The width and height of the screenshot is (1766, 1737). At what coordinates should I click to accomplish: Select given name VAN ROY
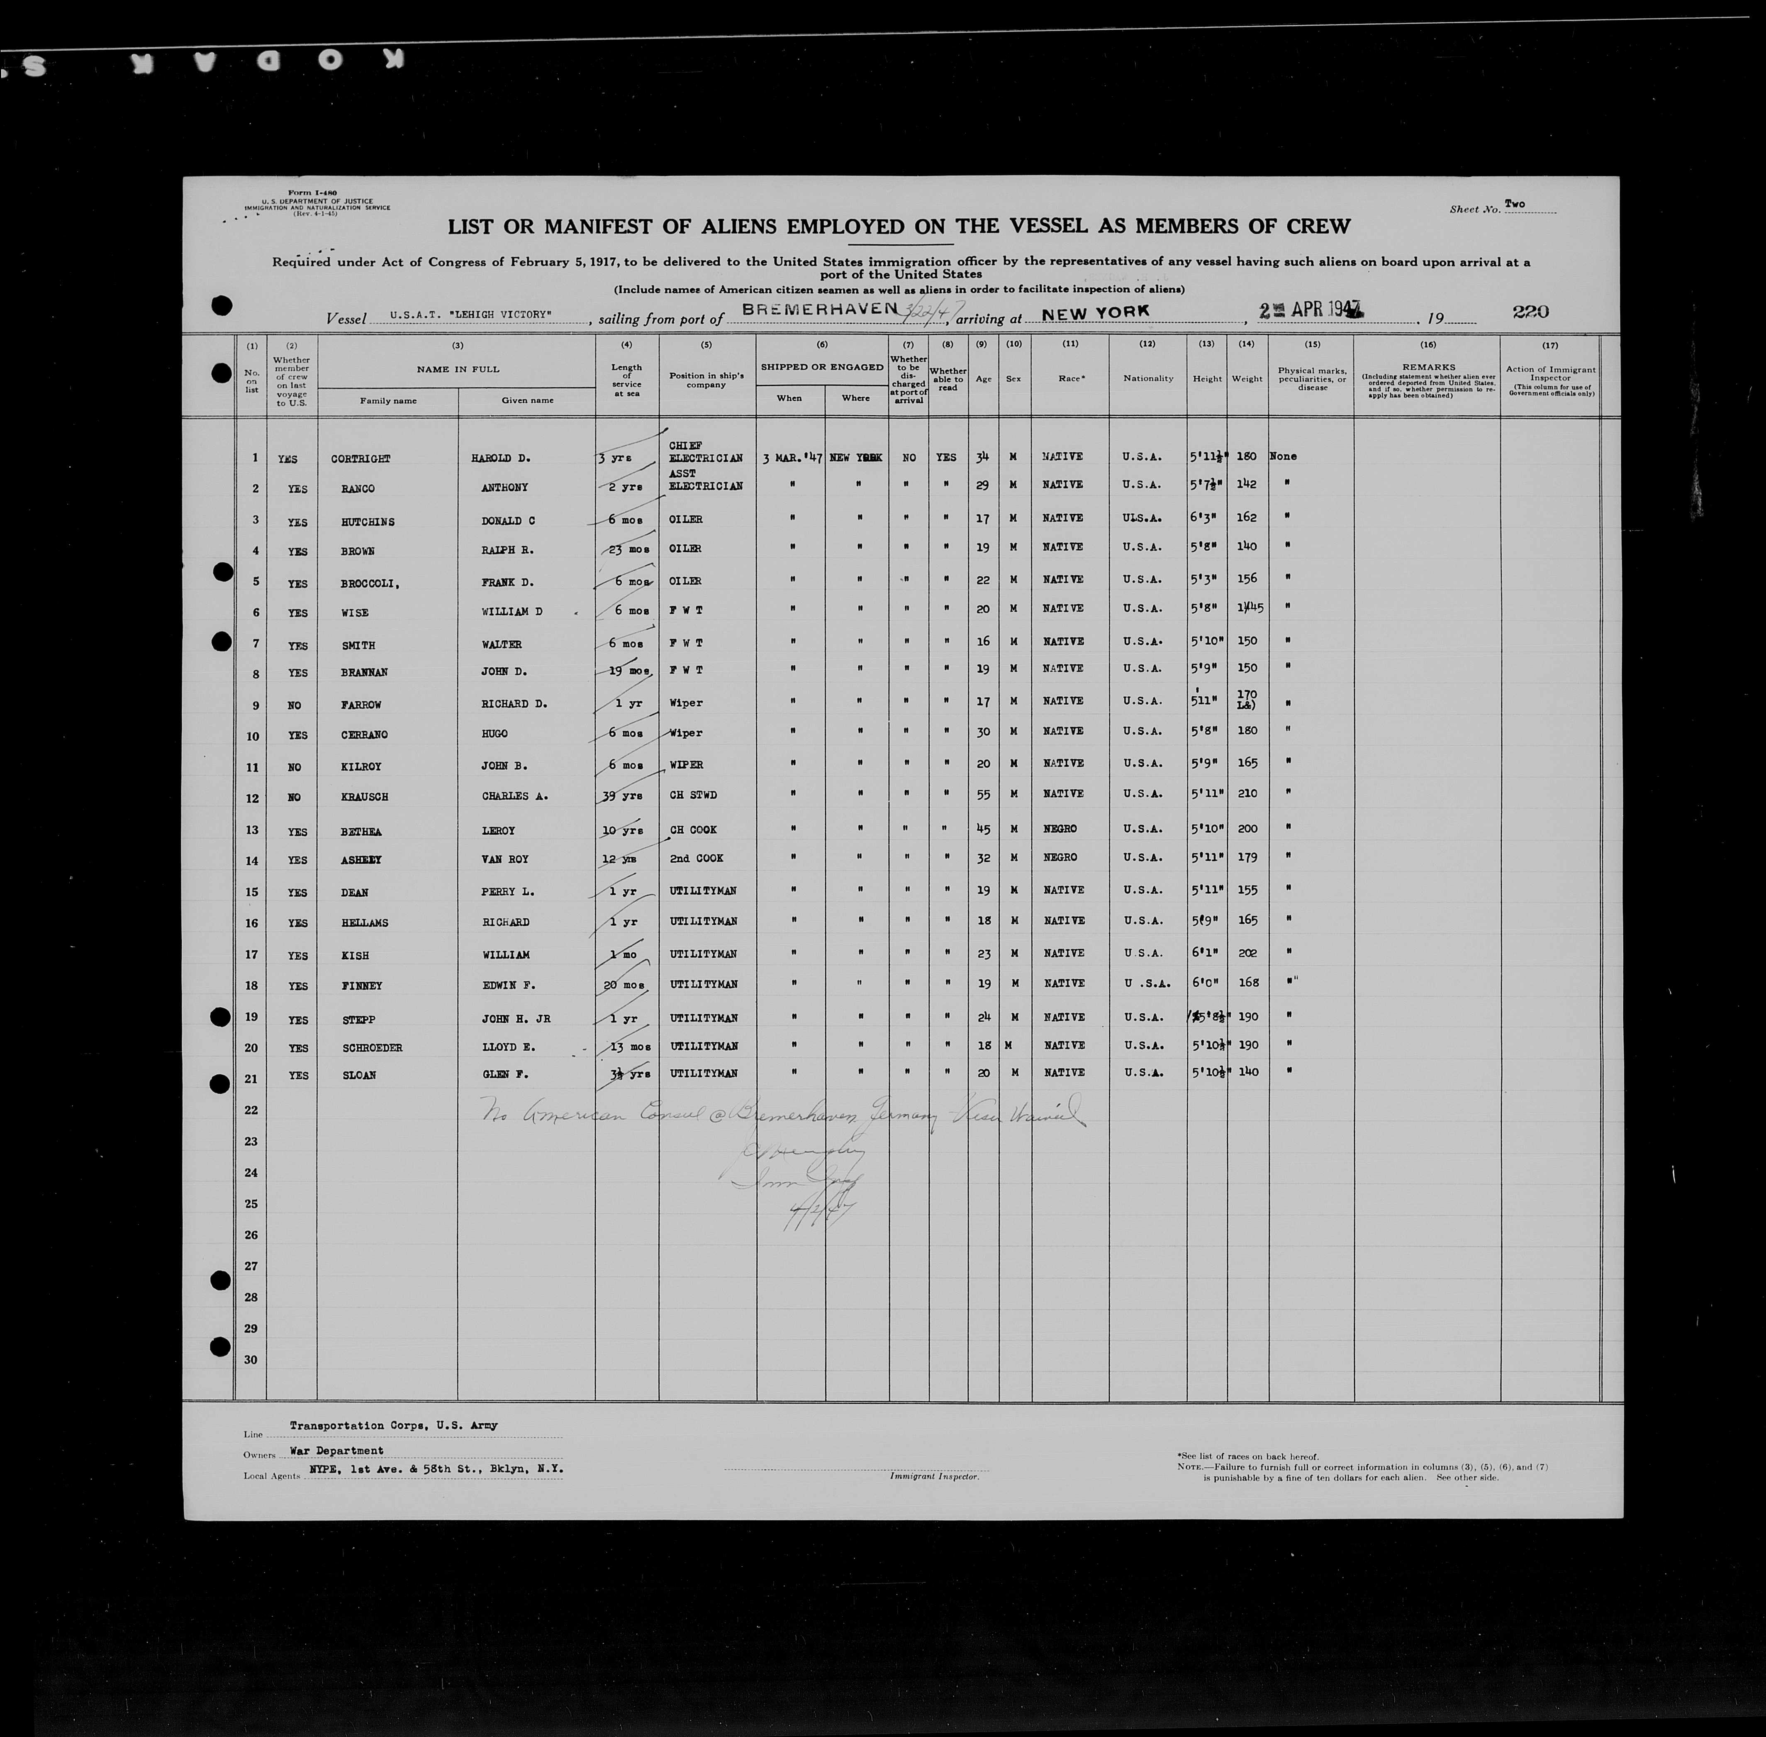tap(504, 859)
